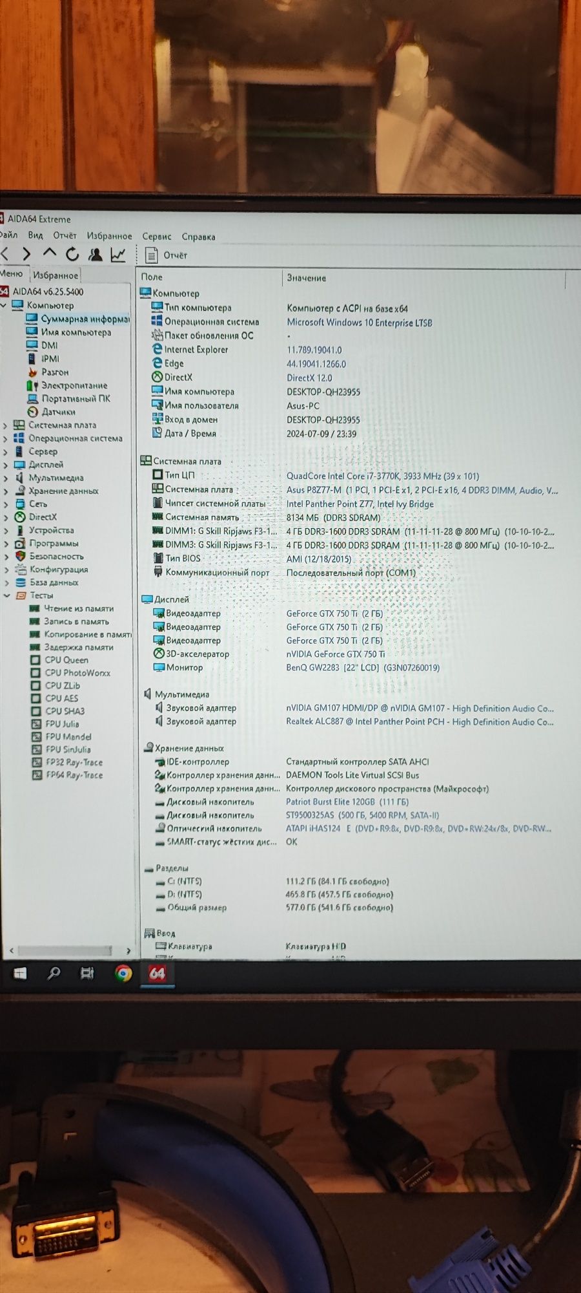Open Task View on taskbar
The width and height of the screenshot is (581, 1293).
point(87,973)
